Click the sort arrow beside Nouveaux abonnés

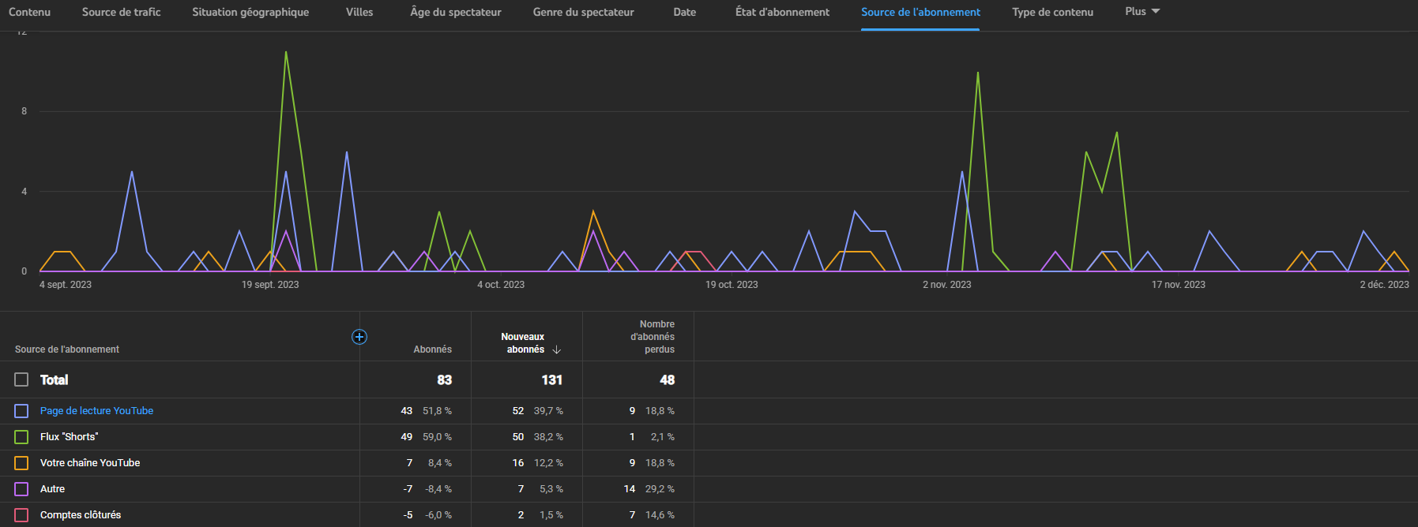tap(556, 349)
